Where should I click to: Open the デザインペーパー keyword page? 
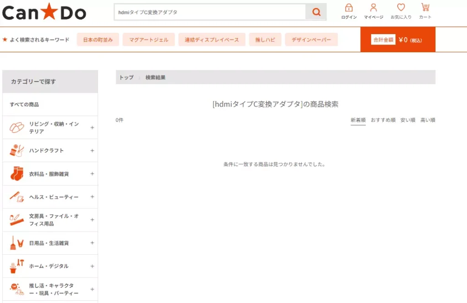(x=311, y=40)
